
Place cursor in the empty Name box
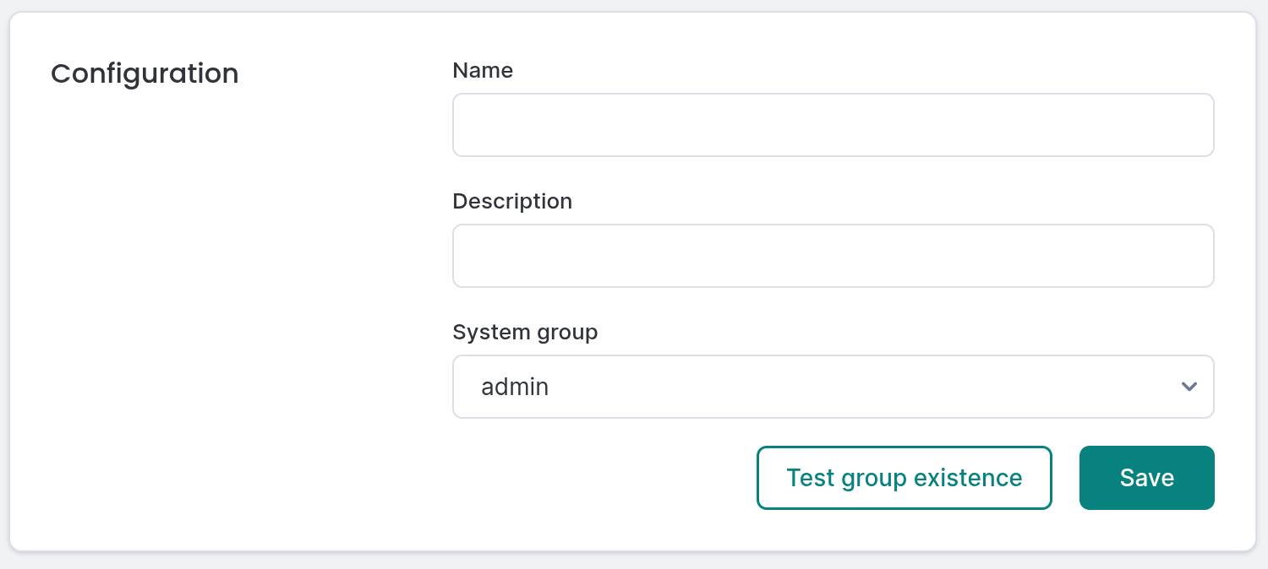coord(833,124)
